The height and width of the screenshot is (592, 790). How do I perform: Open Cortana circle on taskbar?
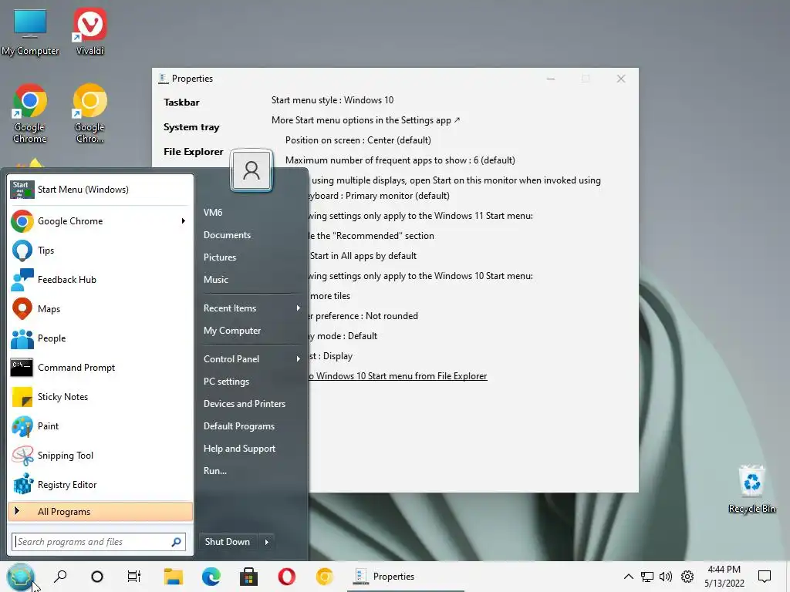point(96,577)
